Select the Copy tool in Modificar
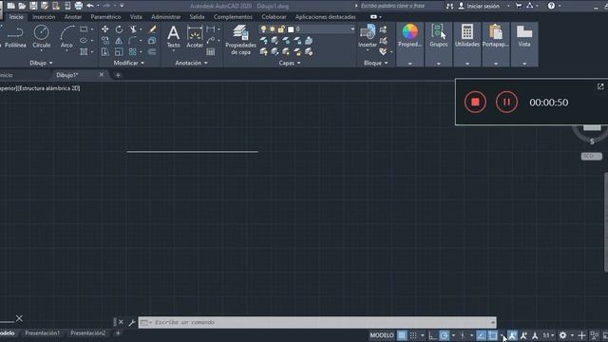608x342 pixels. pyautogui.click(x=105, y=40)
